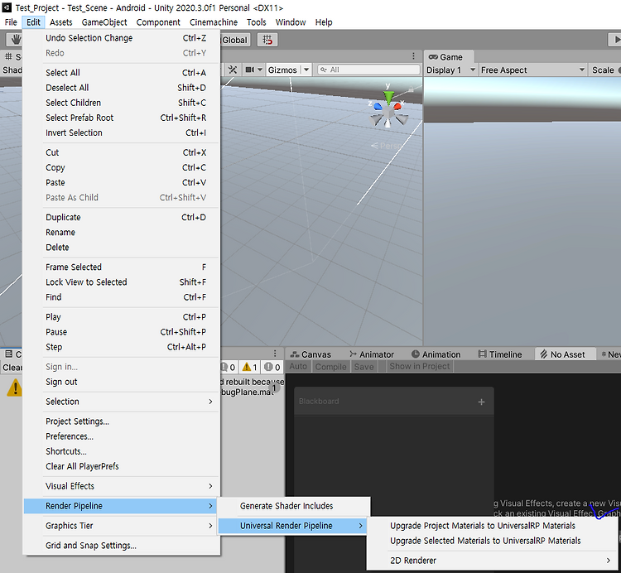Switch to the Timeline tab

(500, 354)
